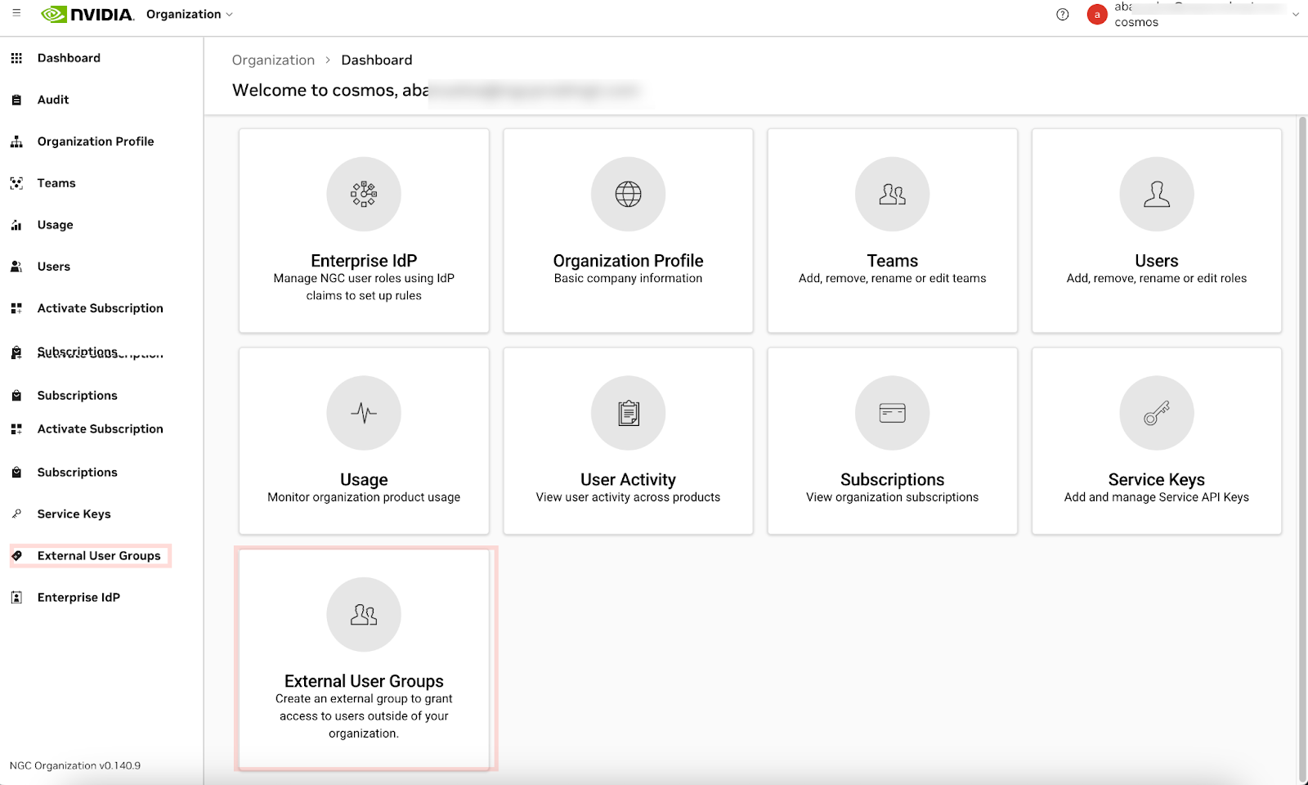Click the NVIDIA logo
The height and width of the screenshot is (785, 1308).
pos(87,15)
